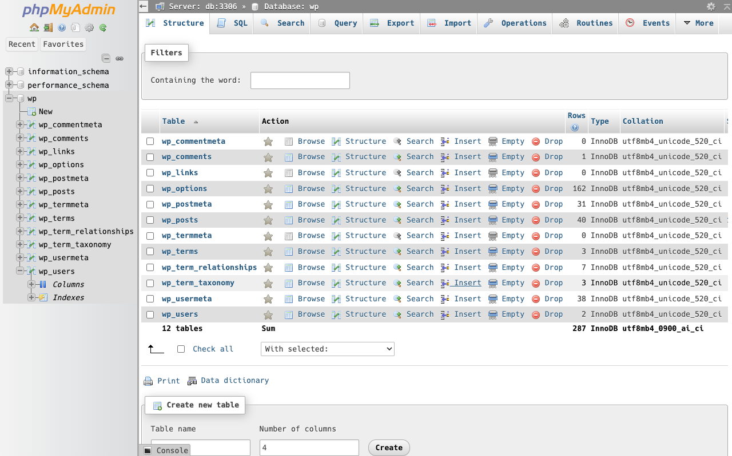Click the printer icon next to Print

click(148, 381)
